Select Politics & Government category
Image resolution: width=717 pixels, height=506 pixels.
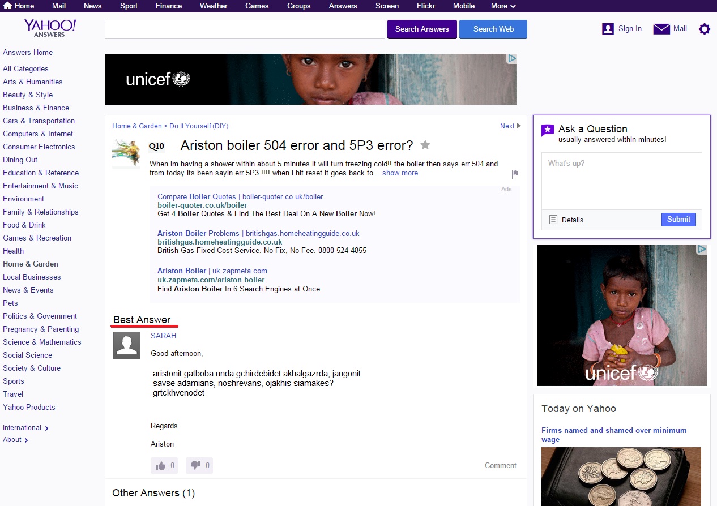click(40, 316)
